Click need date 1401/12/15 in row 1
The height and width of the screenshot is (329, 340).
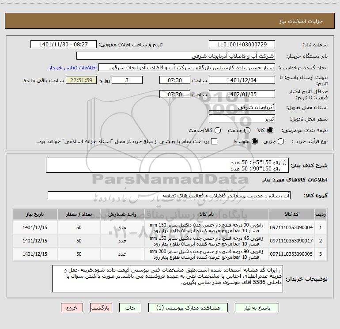coord(35,227)
